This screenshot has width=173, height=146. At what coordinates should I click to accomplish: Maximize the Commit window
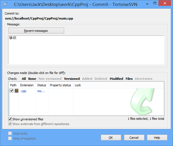(x=155, y=3)
